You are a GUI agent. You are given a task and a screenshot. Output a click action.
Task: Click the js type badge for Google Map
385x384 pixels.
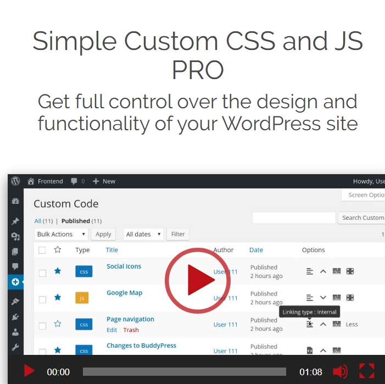pyautogui.click(x=82, y=298)
